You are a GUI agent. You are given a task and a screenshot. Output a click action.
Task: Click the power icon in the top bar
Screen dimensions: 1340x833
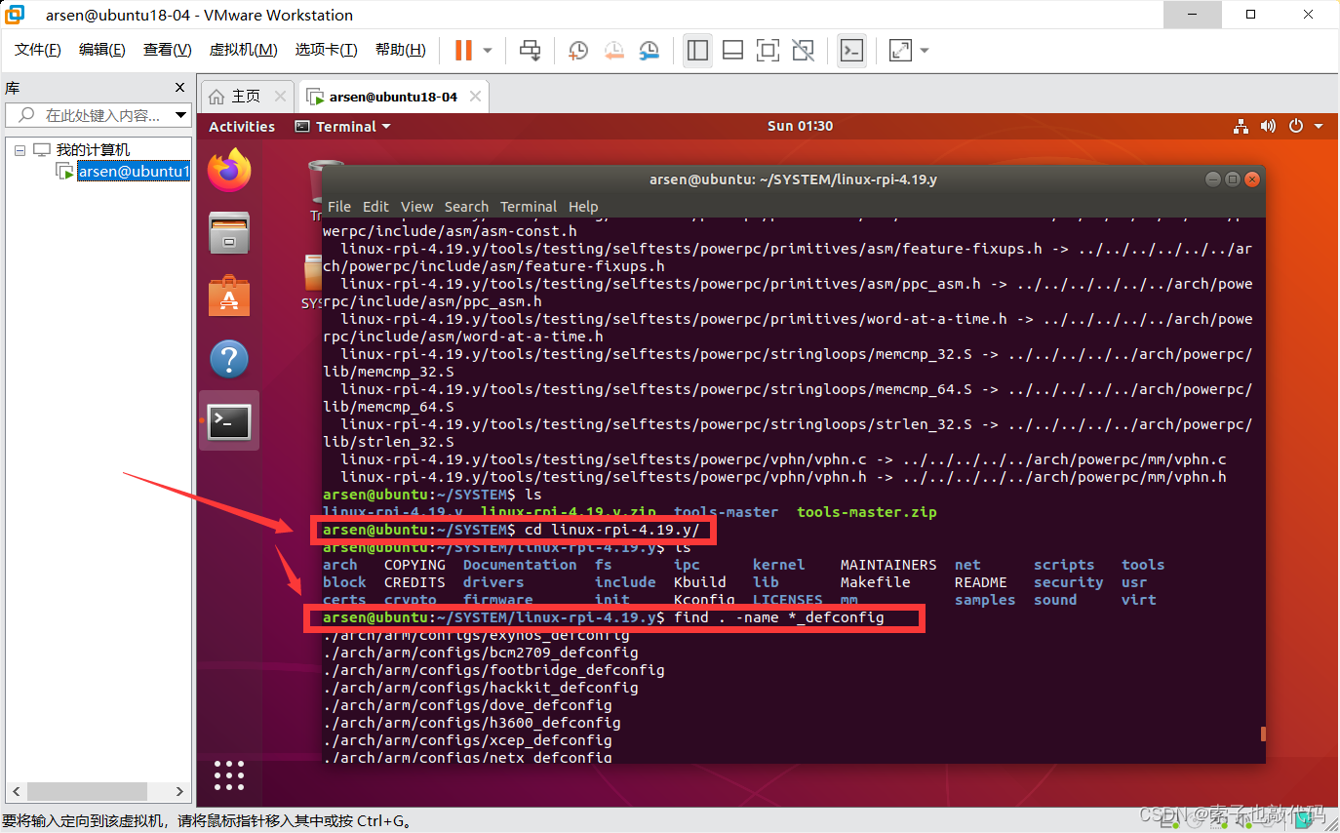[1296, 126]
